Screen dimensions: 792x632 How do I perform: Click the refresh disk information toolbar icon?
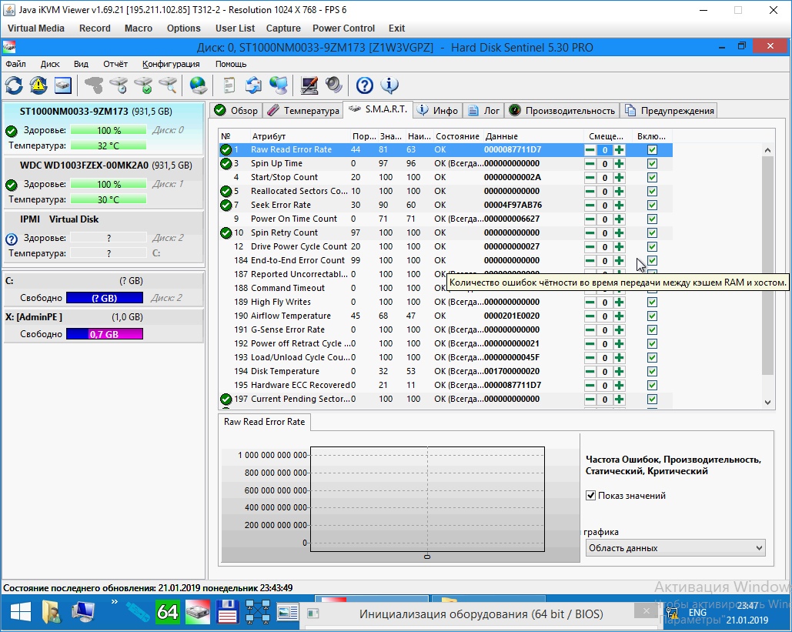(x=14, y=85)
